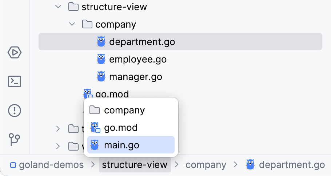
Task: Click the department.go gopher icon in tree
Action: [x=101, y=42]
